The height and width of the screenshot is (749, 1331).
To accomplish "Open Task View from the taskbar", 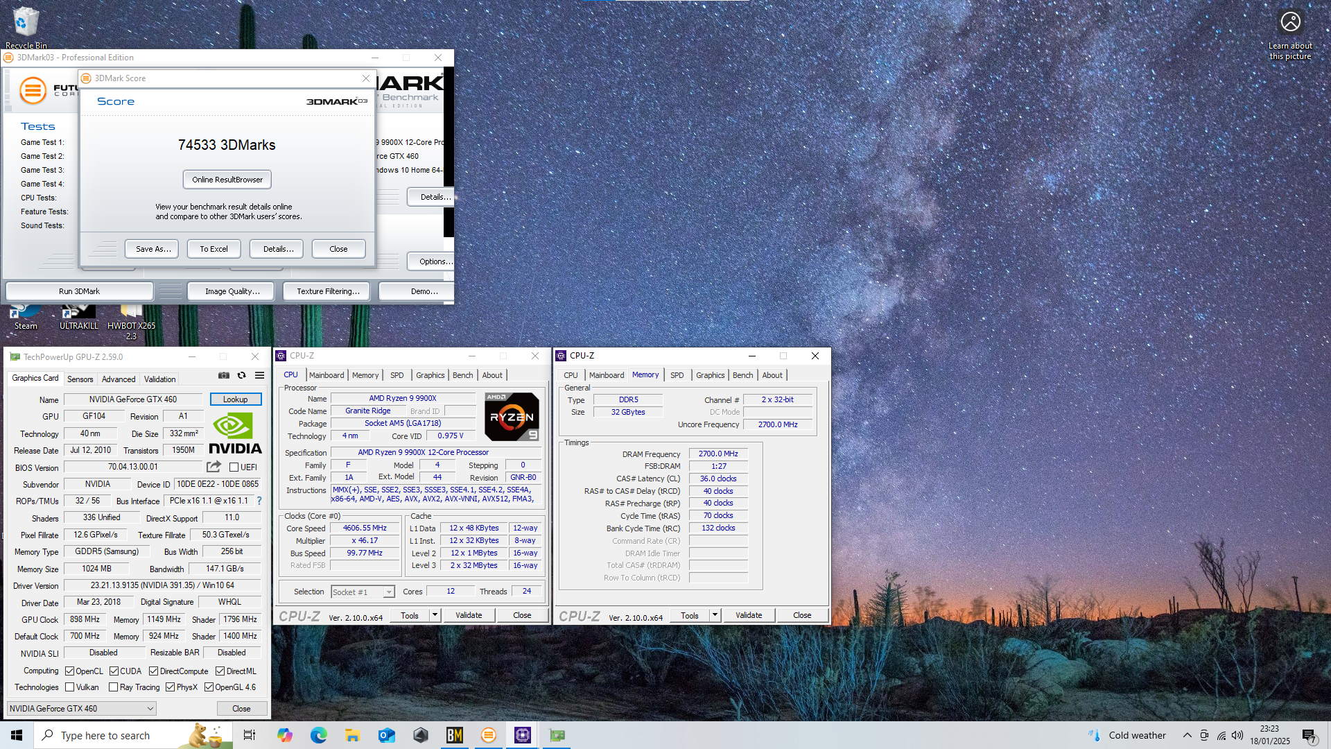I will click(x=250, y=735).
